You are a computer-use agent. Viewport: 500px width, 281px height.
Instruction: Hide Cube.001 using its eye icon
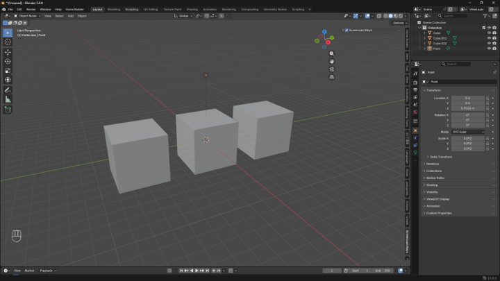coord(489,38)
